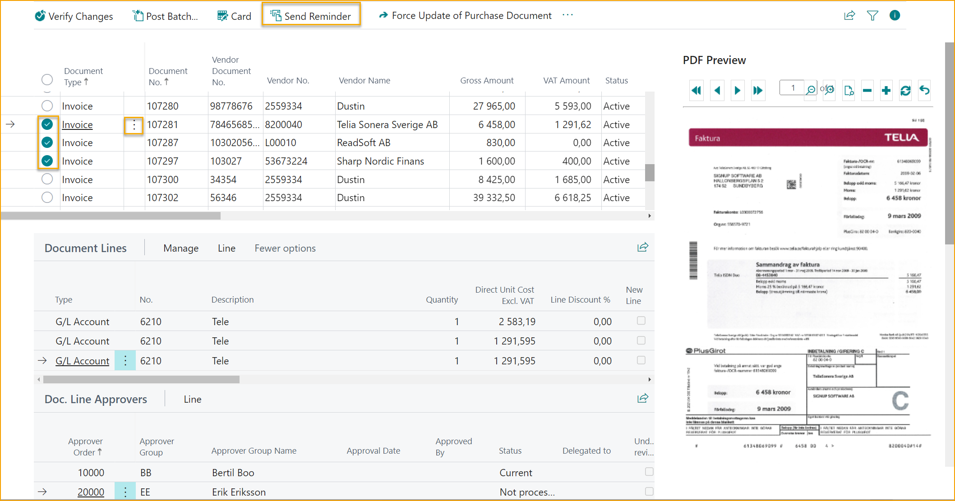Open more options ellipsis in top action bar

tap(567, 15)
